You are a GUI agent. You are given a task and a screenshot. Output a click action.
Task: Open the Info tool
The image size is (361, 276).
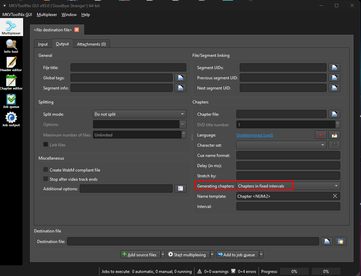[x=11, y=46]
